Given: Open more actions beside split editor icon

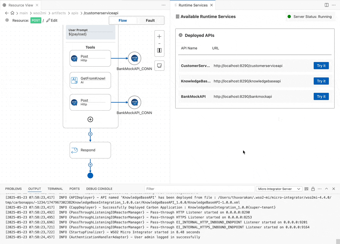Looking at the screenshot, I should click(x=334, y=5).
